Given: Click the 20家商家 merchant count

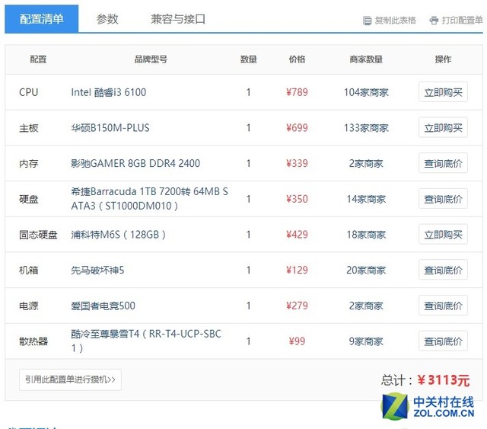Looking at the screenshot, I should [366, 270].
